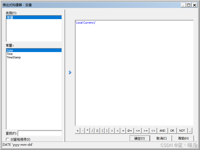Select the Date constant
This screenshot has width=200, height=150.
point(34,50)
